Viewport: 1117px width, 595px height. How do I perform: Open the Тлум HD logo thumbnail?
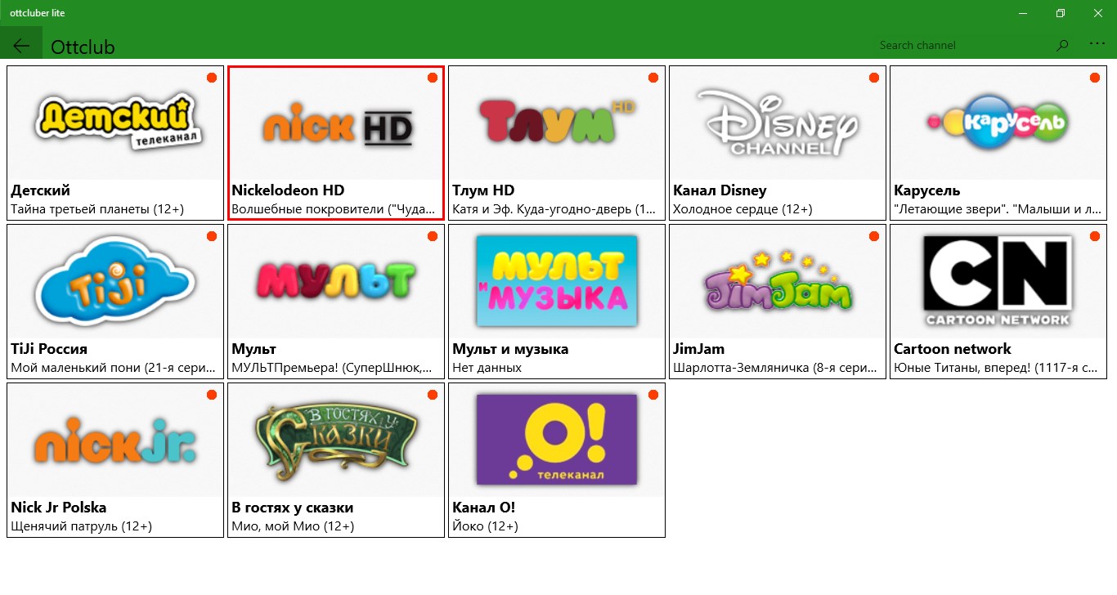[558, 123]
